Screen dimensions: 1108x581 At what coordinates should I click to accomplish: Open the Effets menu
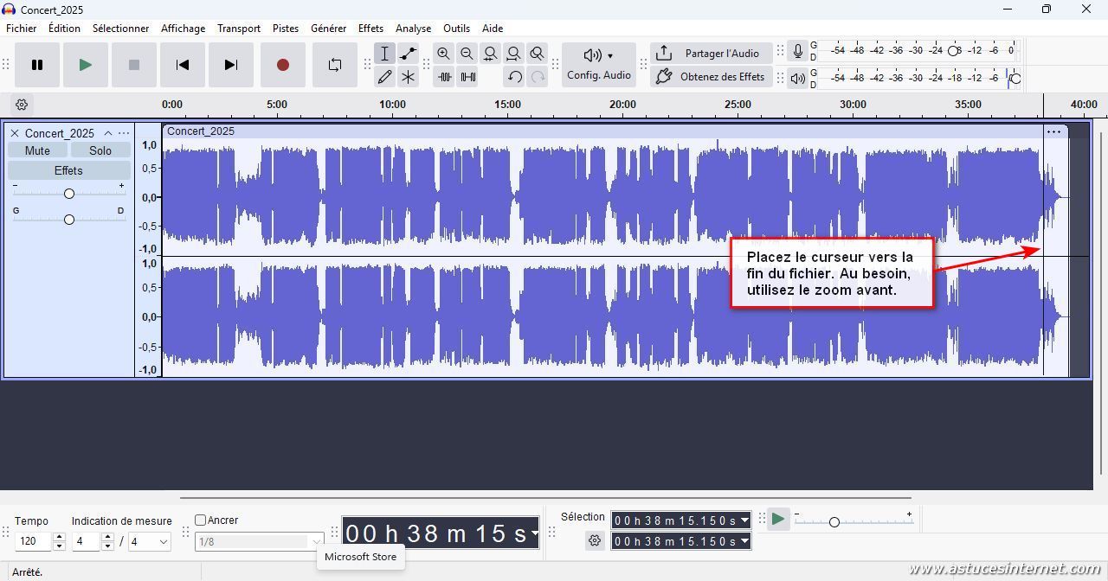(x=370, y=29)
